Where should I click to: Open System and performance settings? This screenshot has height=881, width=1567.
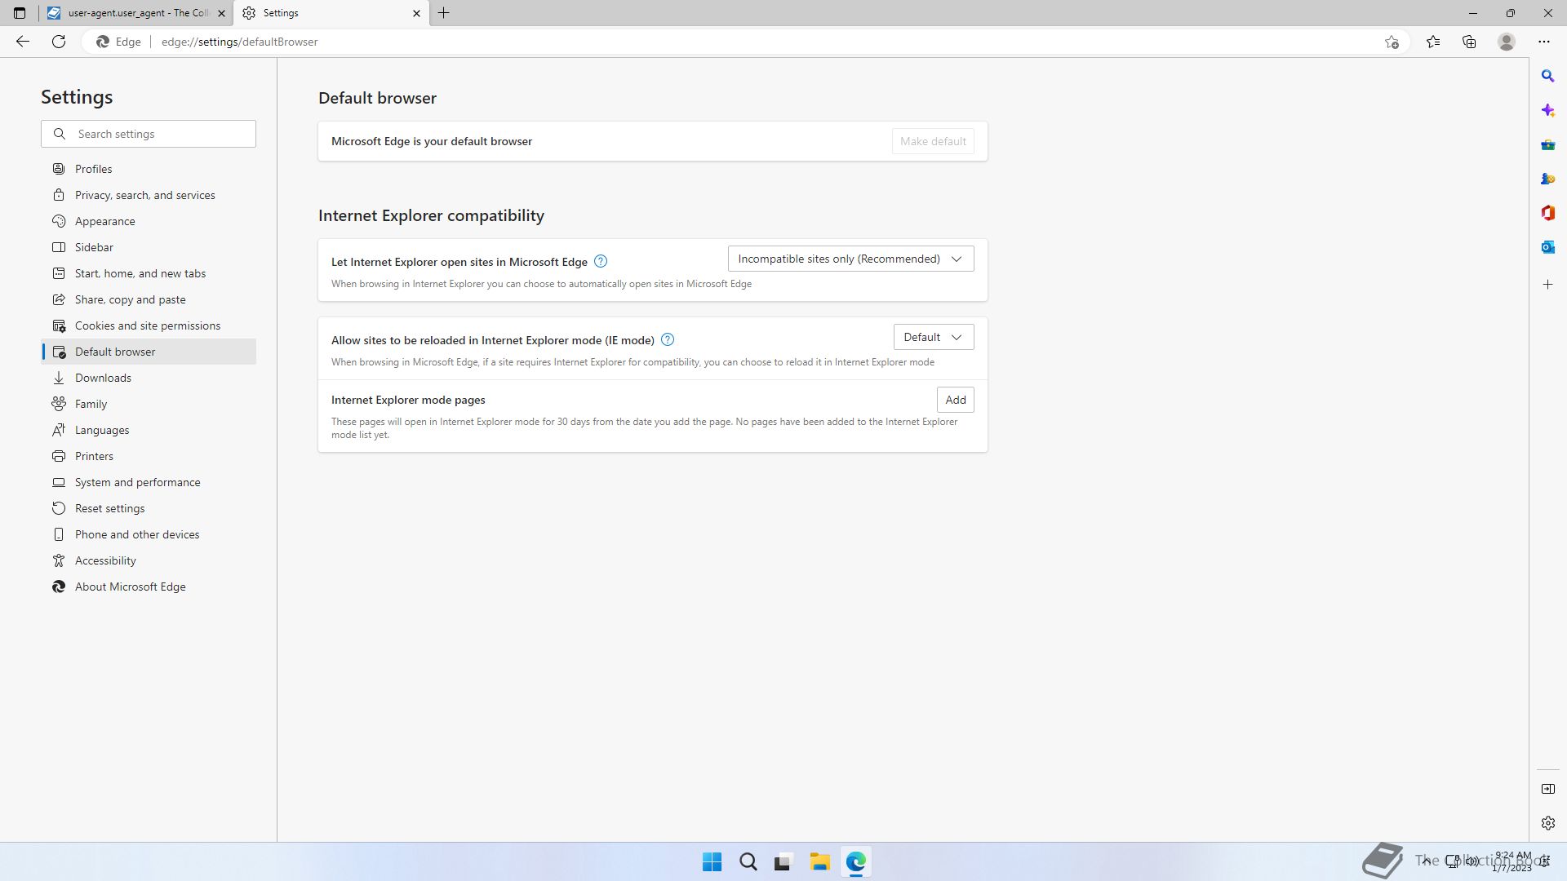click(x=137, y=482)
